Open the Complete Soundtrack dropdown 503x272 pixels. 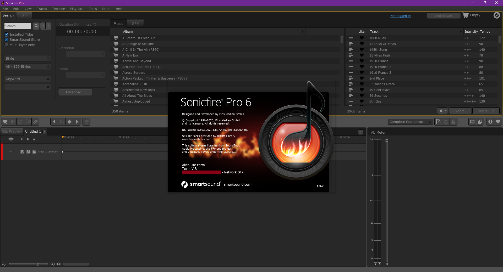[410, 122]
